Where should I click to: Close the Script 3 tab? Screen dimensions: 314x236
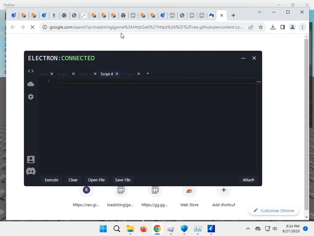click(x=95, y=74)
